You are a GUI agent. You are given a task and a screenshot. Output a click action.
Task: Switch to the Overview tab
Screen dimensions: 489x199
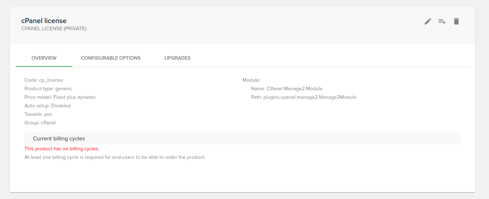(44, 58)
